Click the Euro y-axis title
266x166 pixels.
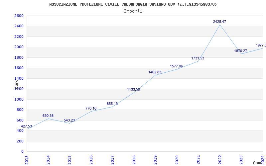(x=16, y=83)
